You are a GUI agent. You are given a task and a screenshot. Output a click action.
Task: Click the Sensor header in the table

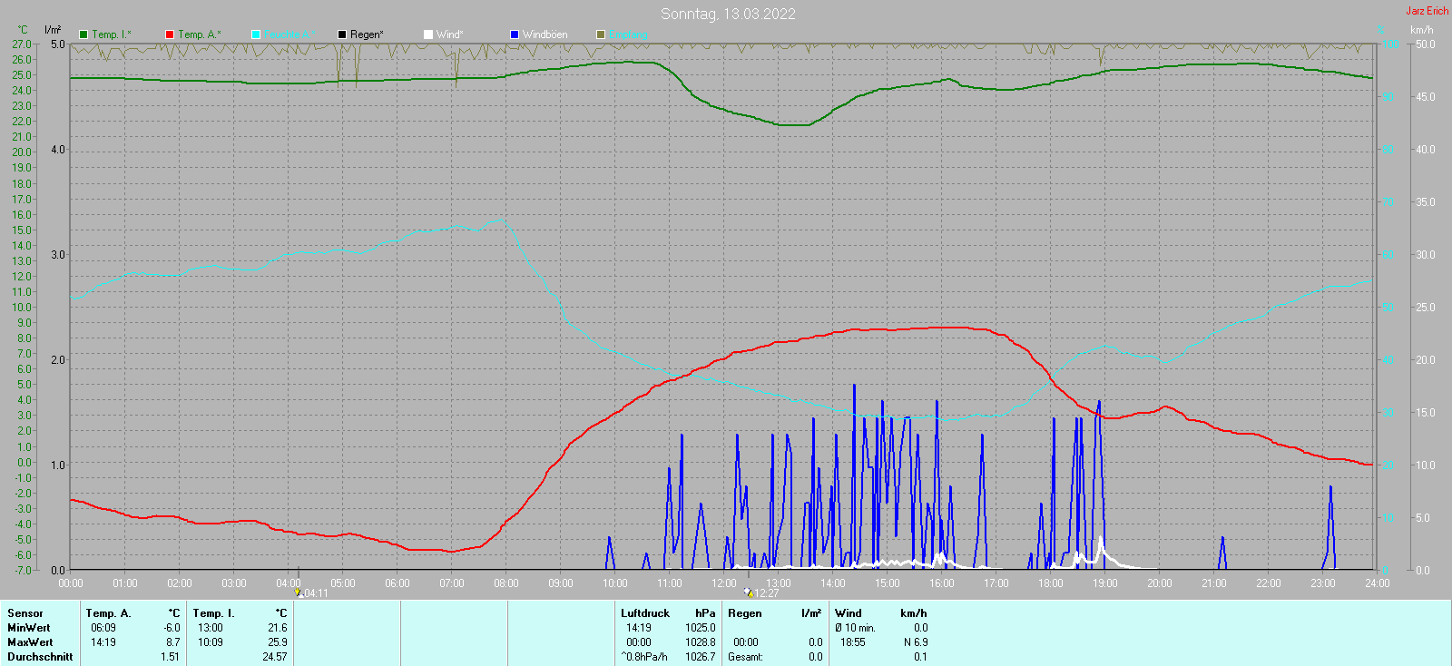coord(25,613)
